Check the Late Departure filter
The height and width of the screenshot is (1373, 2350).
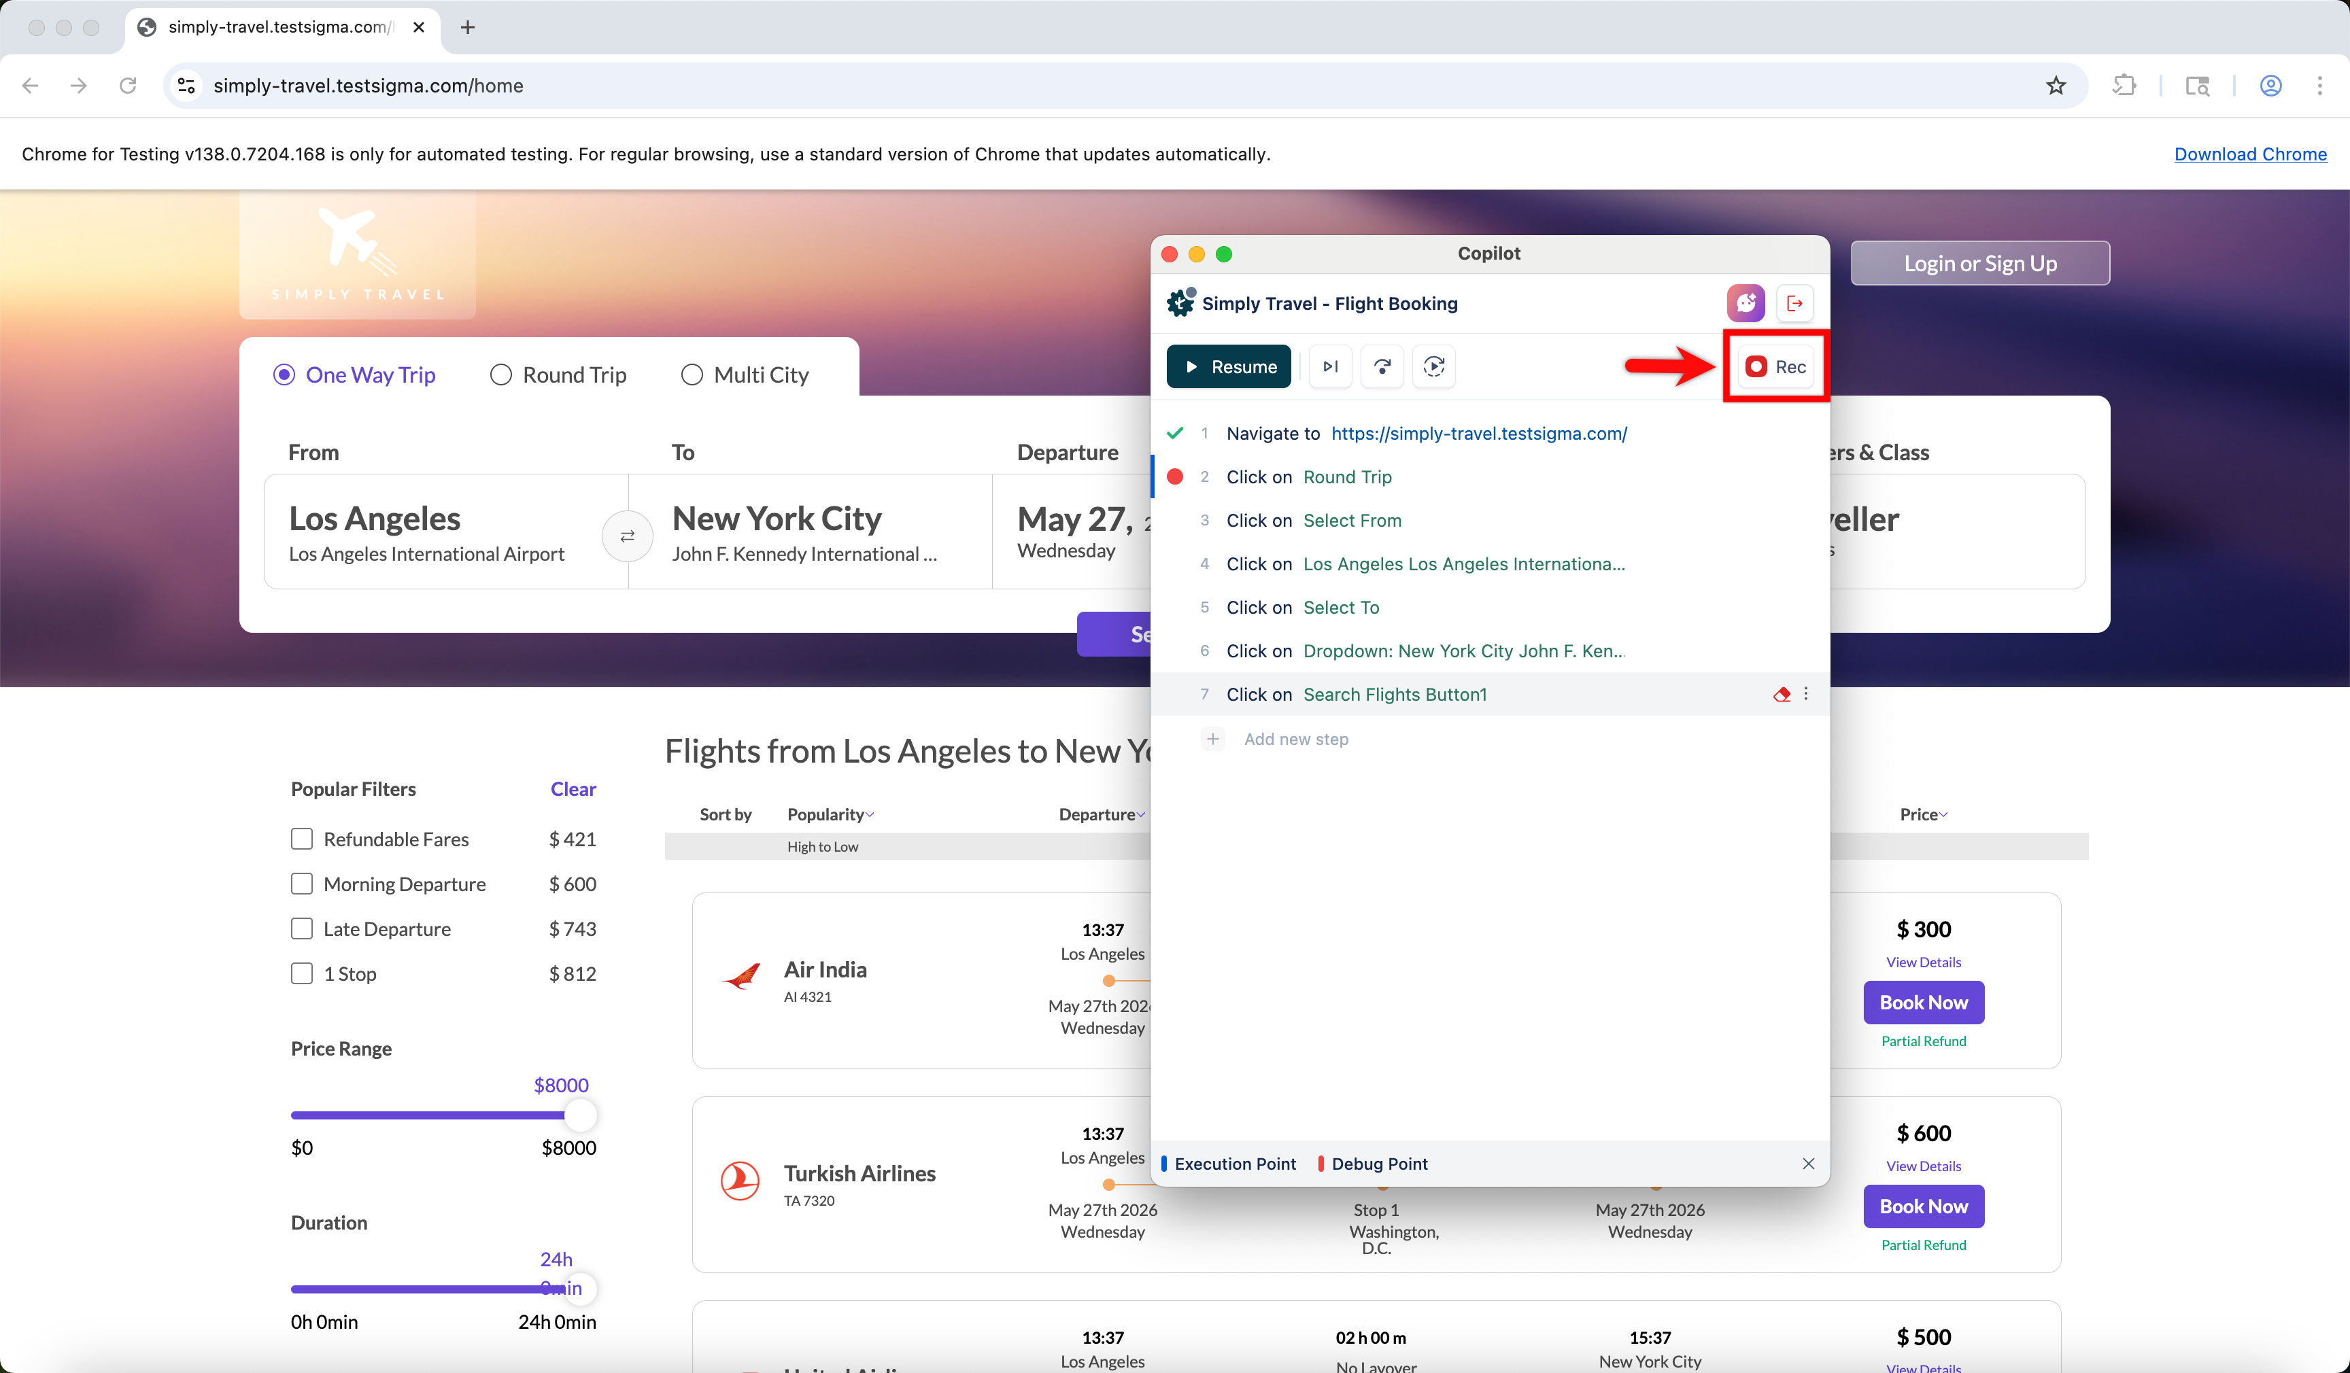point(302,928)
